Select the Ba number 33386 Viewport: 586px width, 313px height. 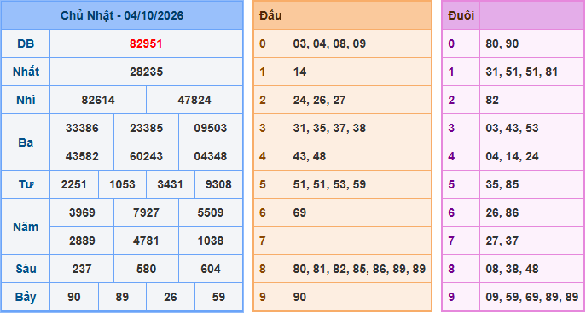(x=82, y=128)
